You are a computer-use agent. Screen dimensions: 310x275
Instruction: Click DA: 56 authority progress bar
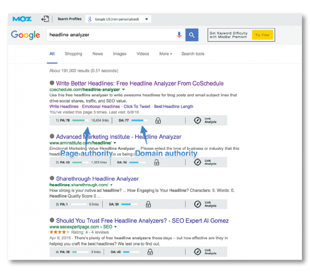[137, 162]
